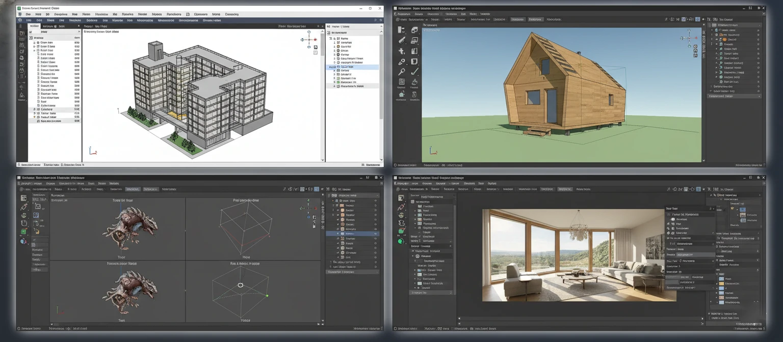This screenshot has height=342, width=783.
Task: Toggle visibility of the top outliner item beside the cabin
Action: 759,30
